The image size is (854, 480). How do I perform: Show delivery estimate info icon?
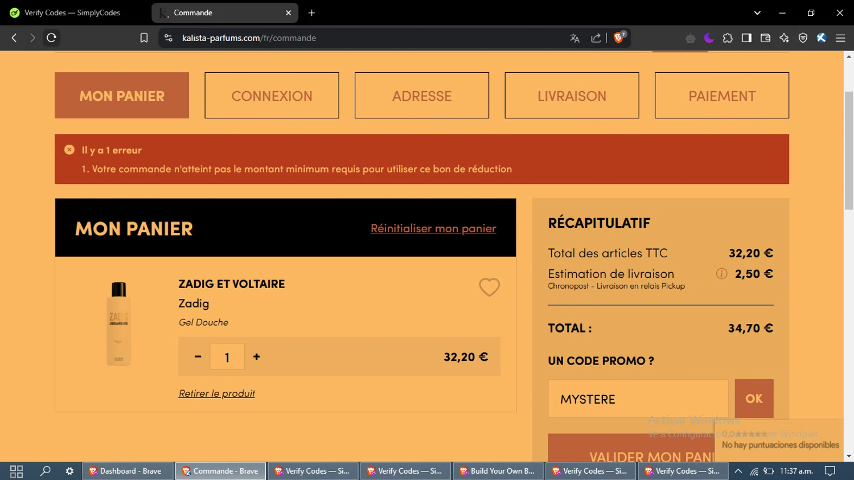click(x=721, y=274)
